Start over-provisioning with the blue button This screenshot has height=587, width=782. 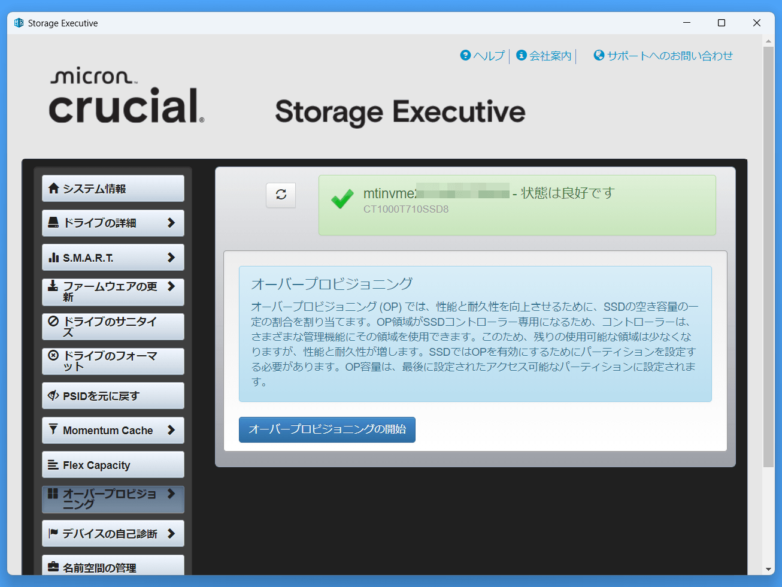(x=327, y=429)
